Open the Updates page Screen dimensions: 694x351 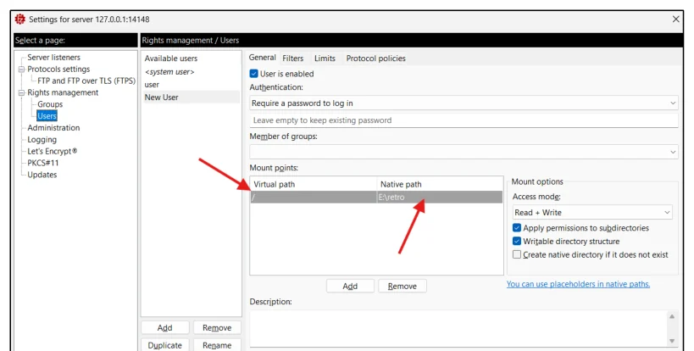(42, 175)
